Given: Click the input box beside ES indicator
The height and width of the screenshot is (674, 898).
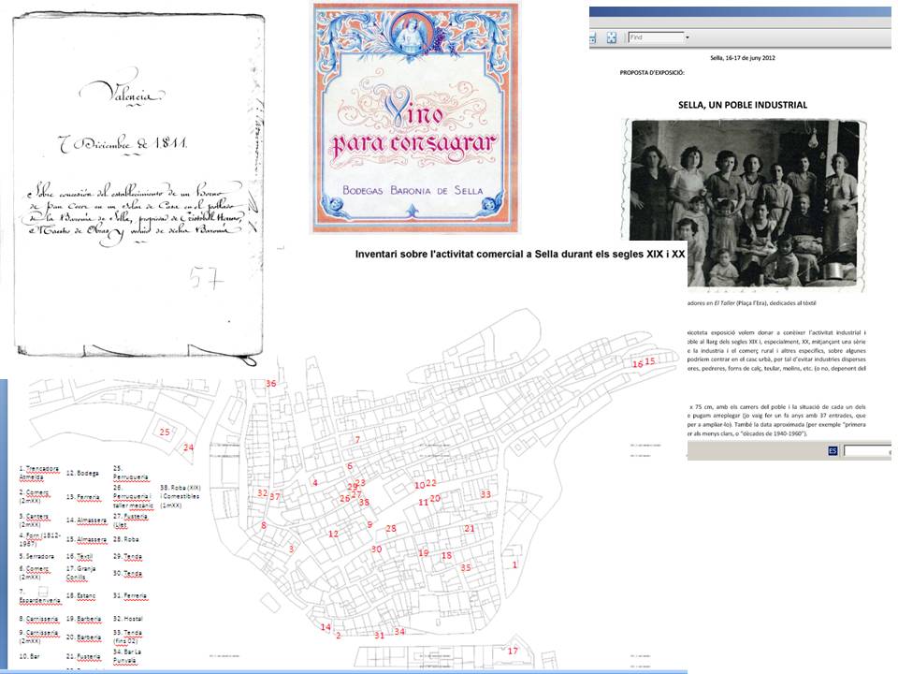Looking at the screenshot, I should (867, 451).
